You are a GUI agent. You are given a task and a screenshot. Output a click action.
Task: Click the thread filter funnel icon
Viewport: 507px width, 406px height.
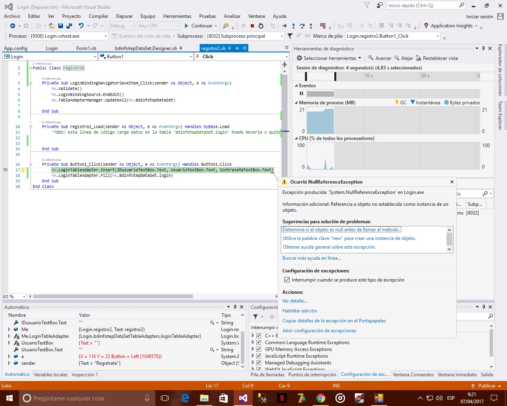(290, 36)
